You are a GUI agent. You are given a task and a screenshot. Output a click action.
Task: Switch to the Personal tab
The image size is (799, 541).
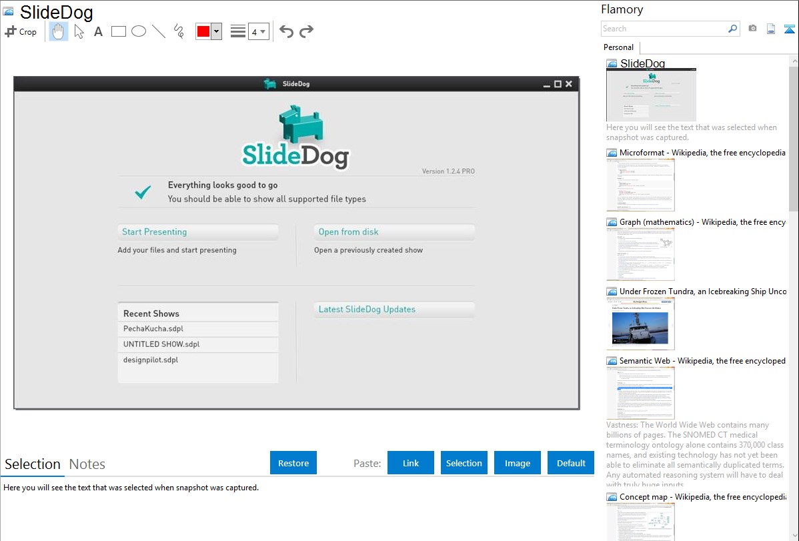[x=619, y=47]
